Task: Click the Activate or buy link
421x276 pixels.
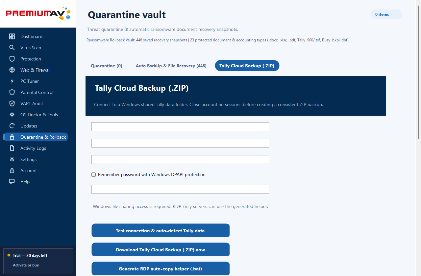Action: 26,265
